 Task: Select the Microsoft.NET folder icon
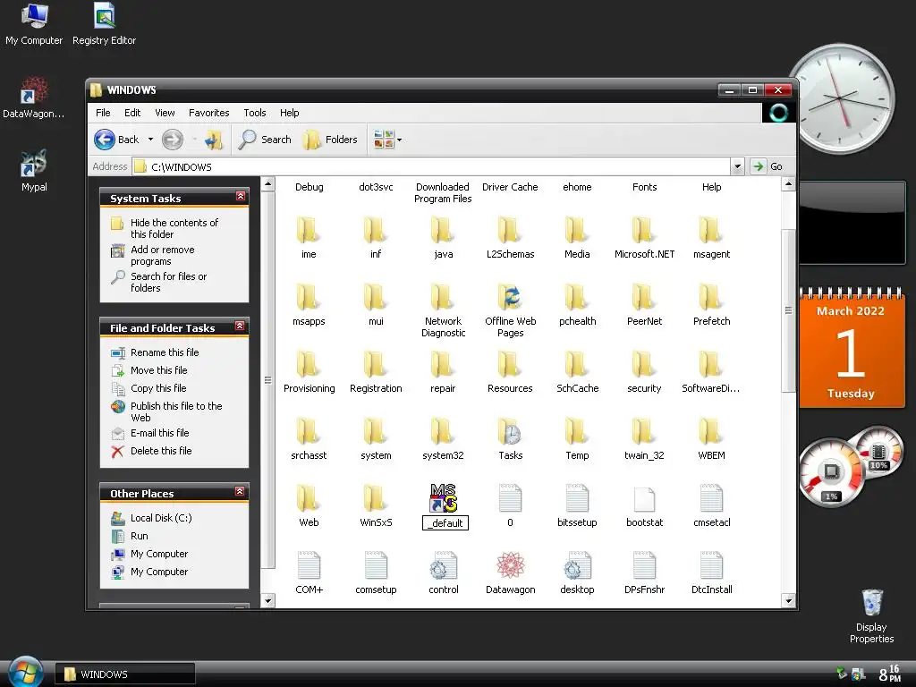coord(644,231)
